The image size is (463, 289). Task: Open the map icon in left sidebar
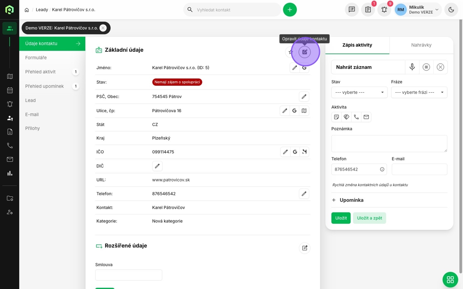pos(10,76)
